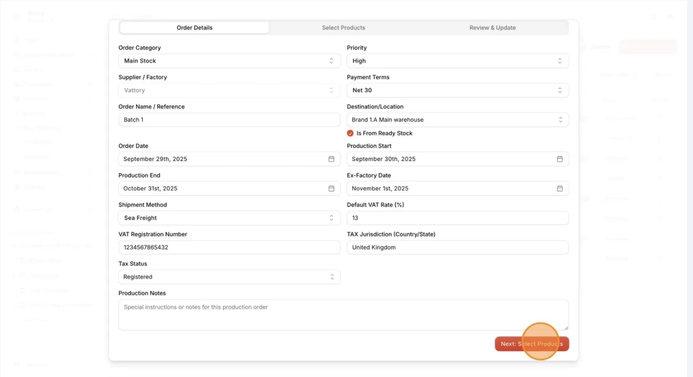This screenshot has height=377, width=693.
Task: Open the Tax Status dropdown
Action: click(x=229, y=277)
